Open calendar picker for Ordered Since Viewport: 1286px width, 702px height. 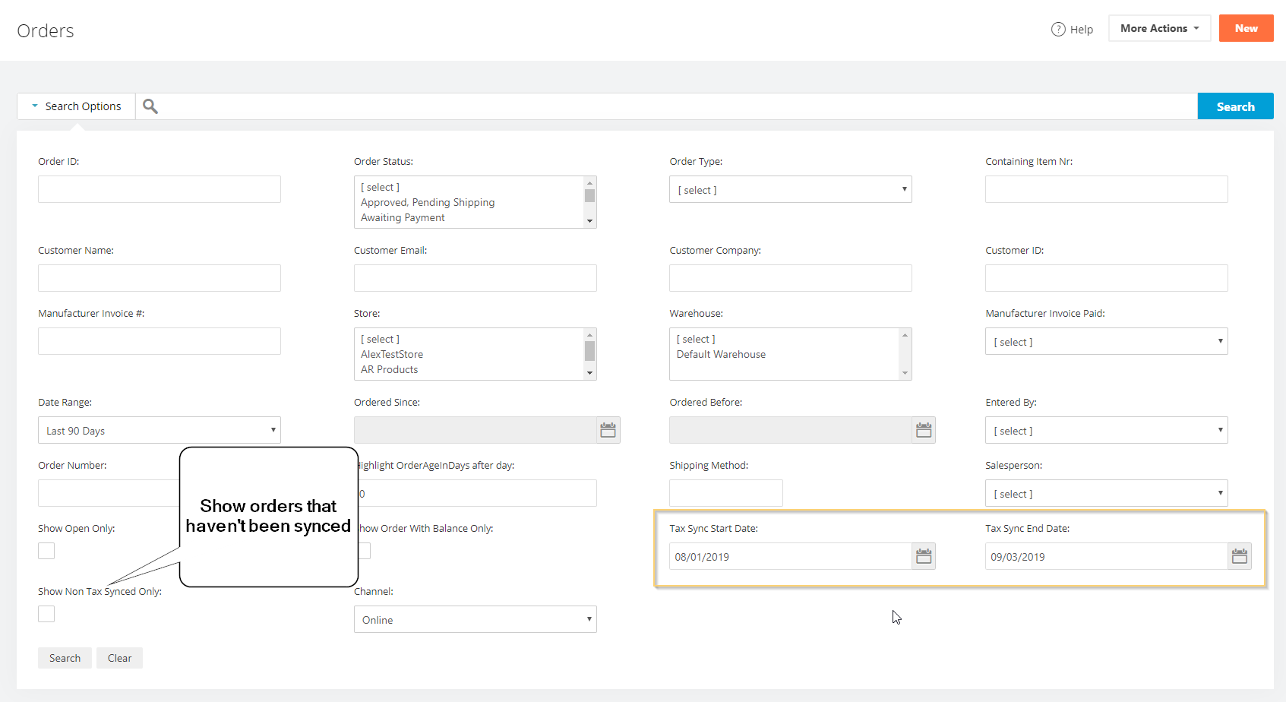point(608,430)
